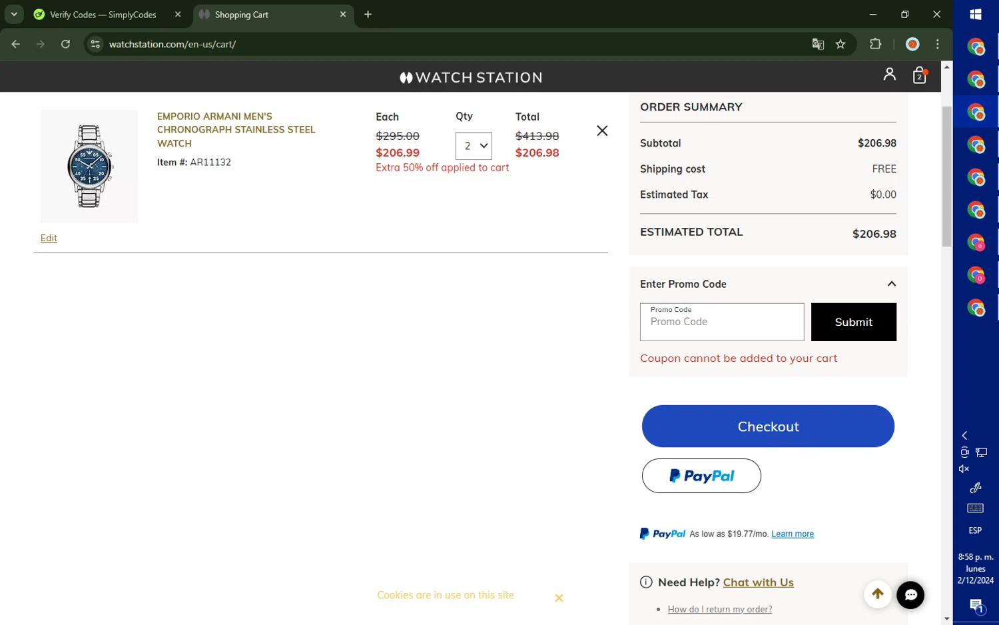Collapse the Enter Promo Code section

tap(892, 284)
